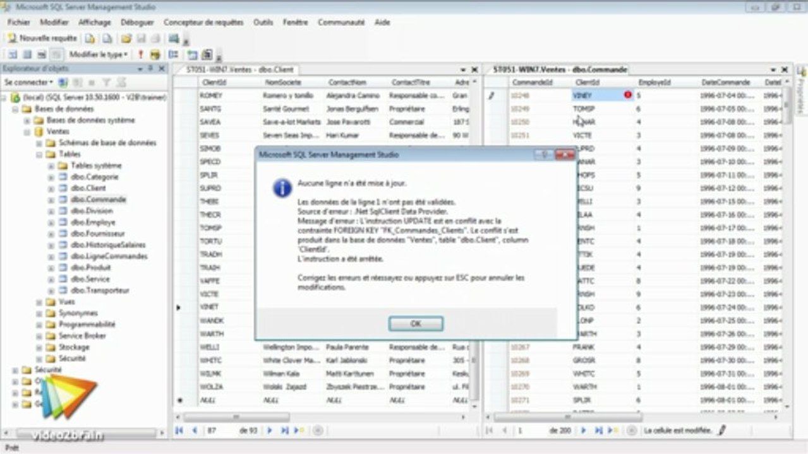The image size is (808, 454).
Task: Select dbo.Commande in the tree
Action: 99,200
